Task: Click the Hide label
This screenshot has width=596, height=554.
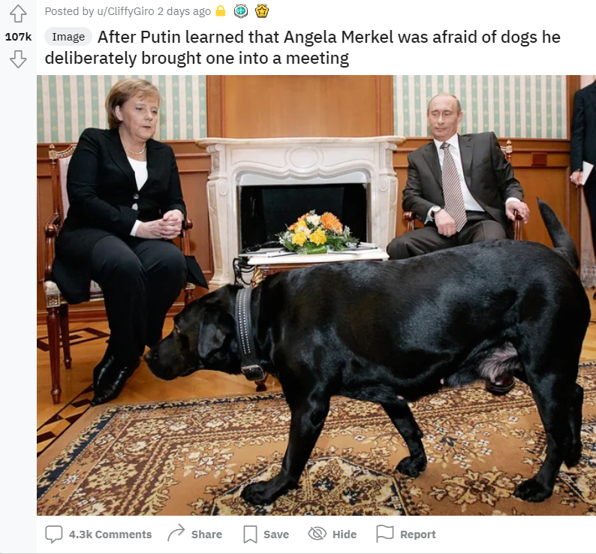Action: [x=345, y=534]
